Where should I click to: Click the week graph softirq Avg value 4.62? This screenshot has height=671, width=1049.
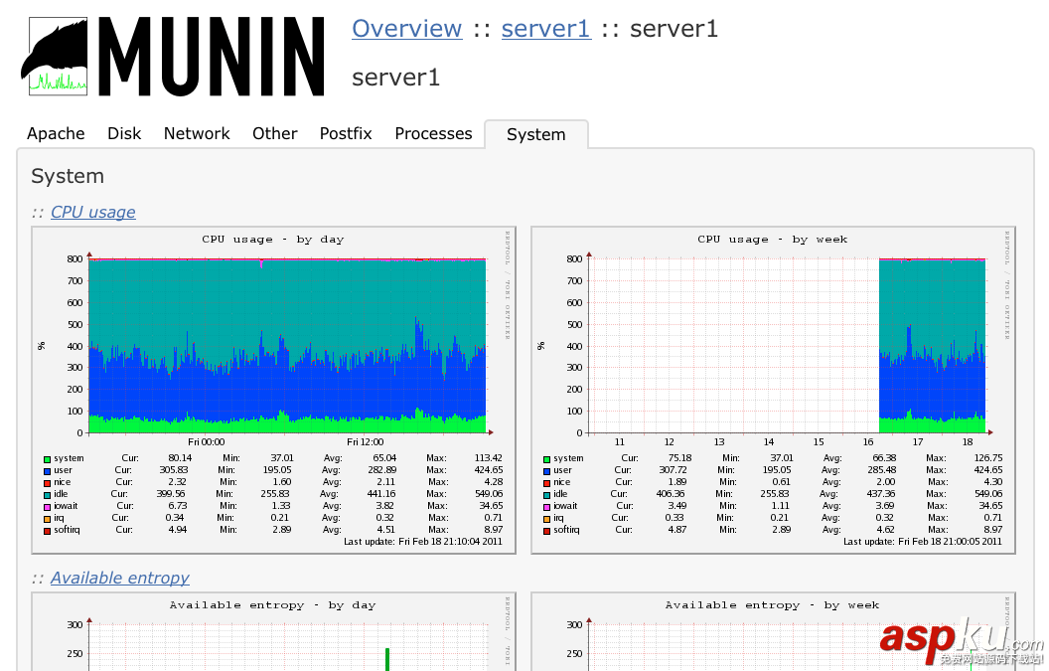885,529
